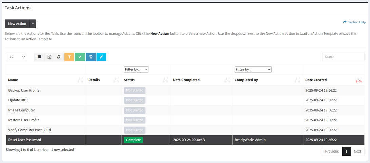370x163 pixels.
Task: Click the orange filter funnel icon
Action: coord(69,57)
